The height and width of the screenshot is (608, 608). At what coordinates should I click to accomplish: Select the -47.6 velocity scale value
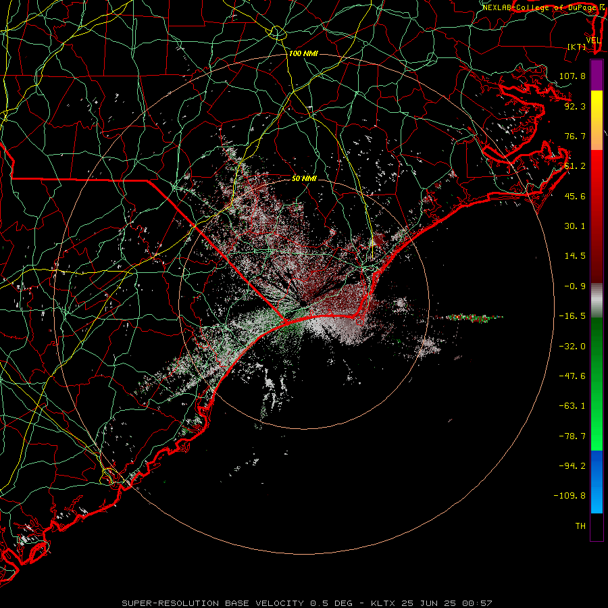click(x=572, y=376)
